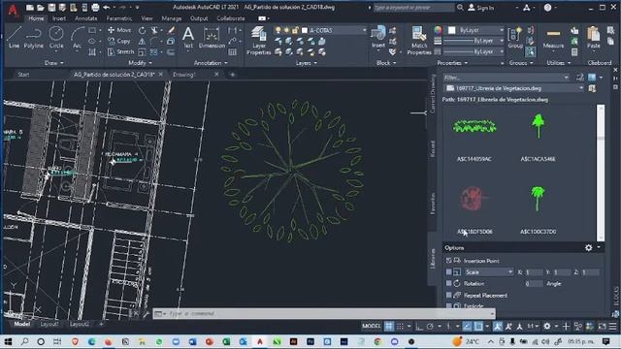This screenshot has width=621, height=349.
Task: Expand the Layers panel
Action: coord(307,62)
